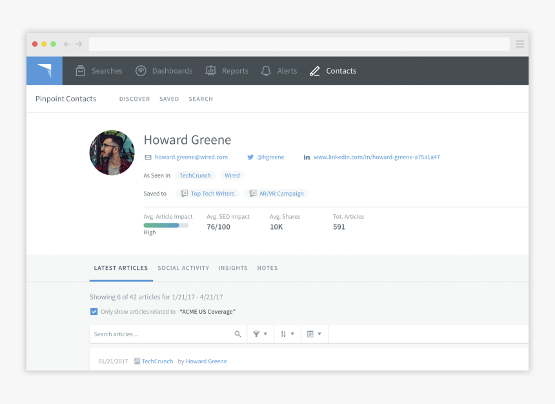Select the Dashboards compass icon
555x404 pixels.
pyautogui.click(x=140, y=71)
